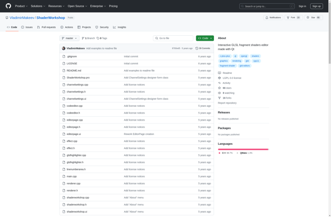Click the QMake 1.3% language link
The image size is (331, 217).
click(x=244, y=153)
